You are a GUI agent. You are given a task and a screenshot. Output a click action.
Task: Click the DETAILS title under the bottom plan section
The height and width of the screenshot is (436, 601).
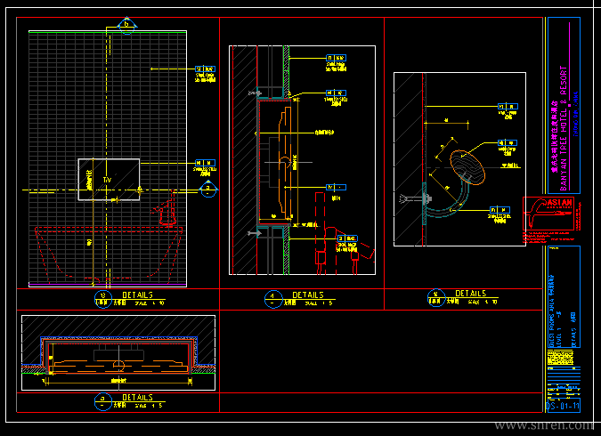pyautogui.click(x=137, y=398)
